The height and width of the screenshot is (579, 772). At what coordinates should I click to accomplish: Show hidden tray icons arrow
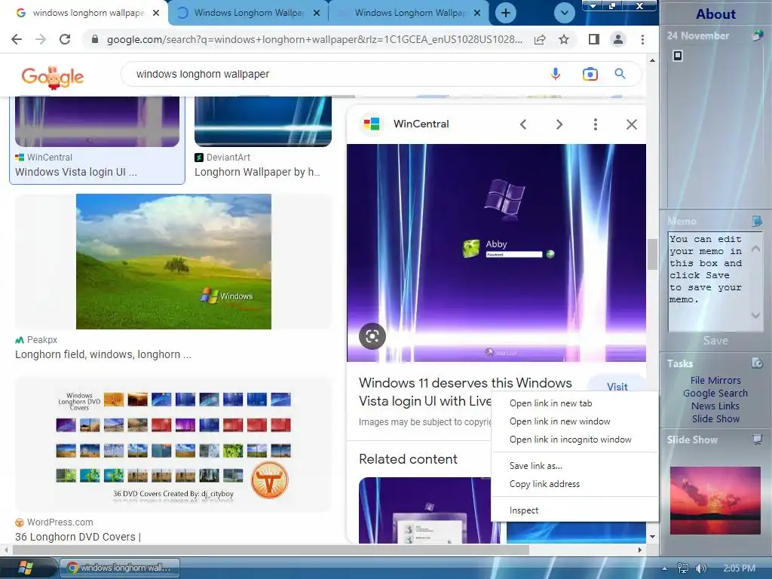tap(665, 568)
